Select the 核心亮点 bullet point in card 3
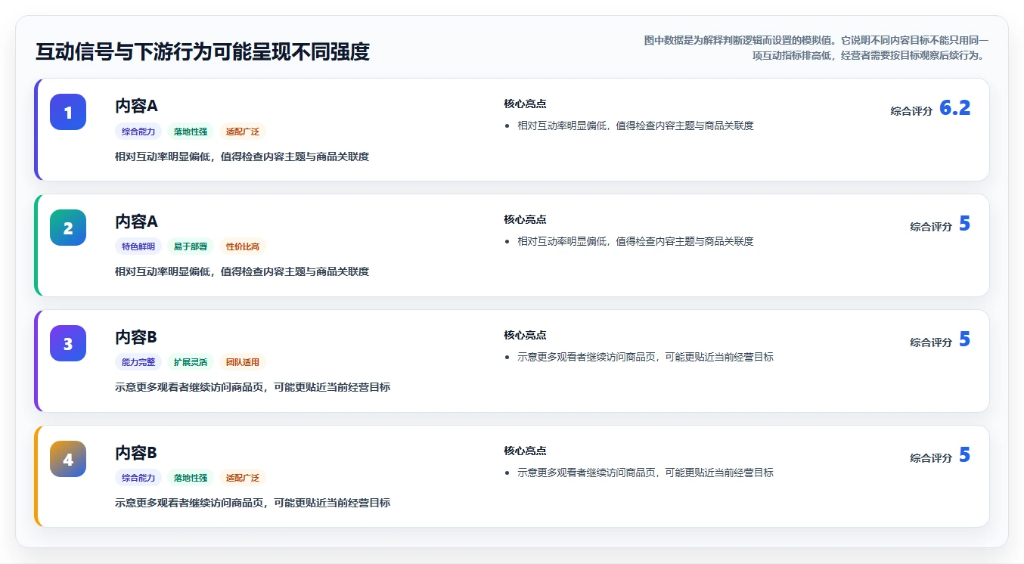1024x564 pixels. 645,357
